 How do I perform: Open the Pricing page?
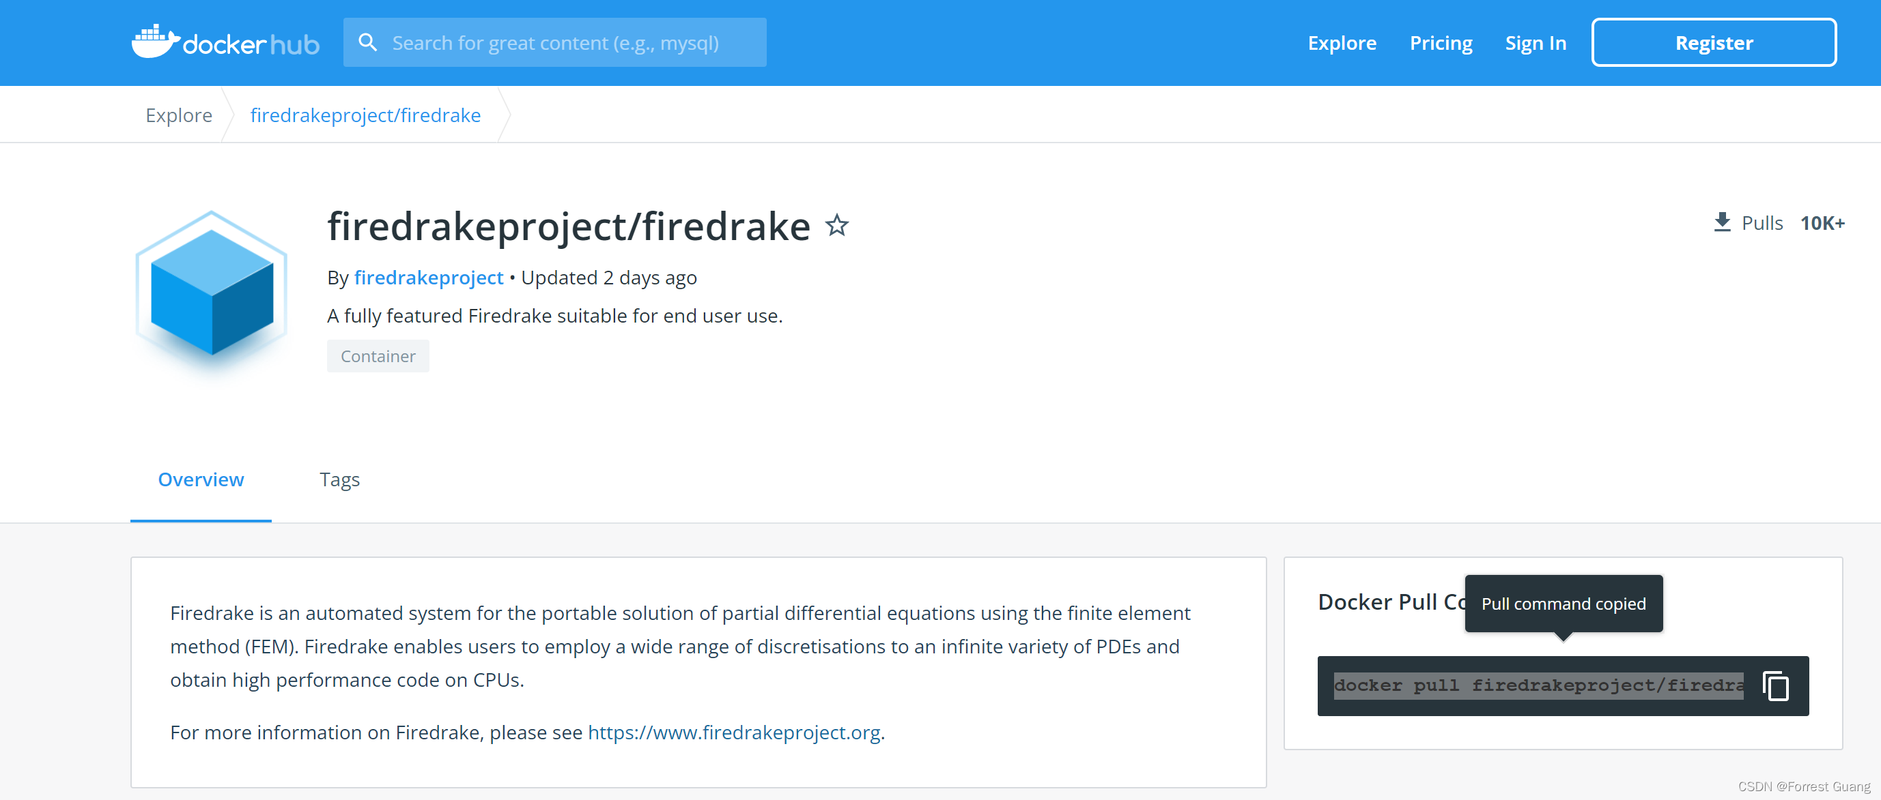click(1441, 42)
